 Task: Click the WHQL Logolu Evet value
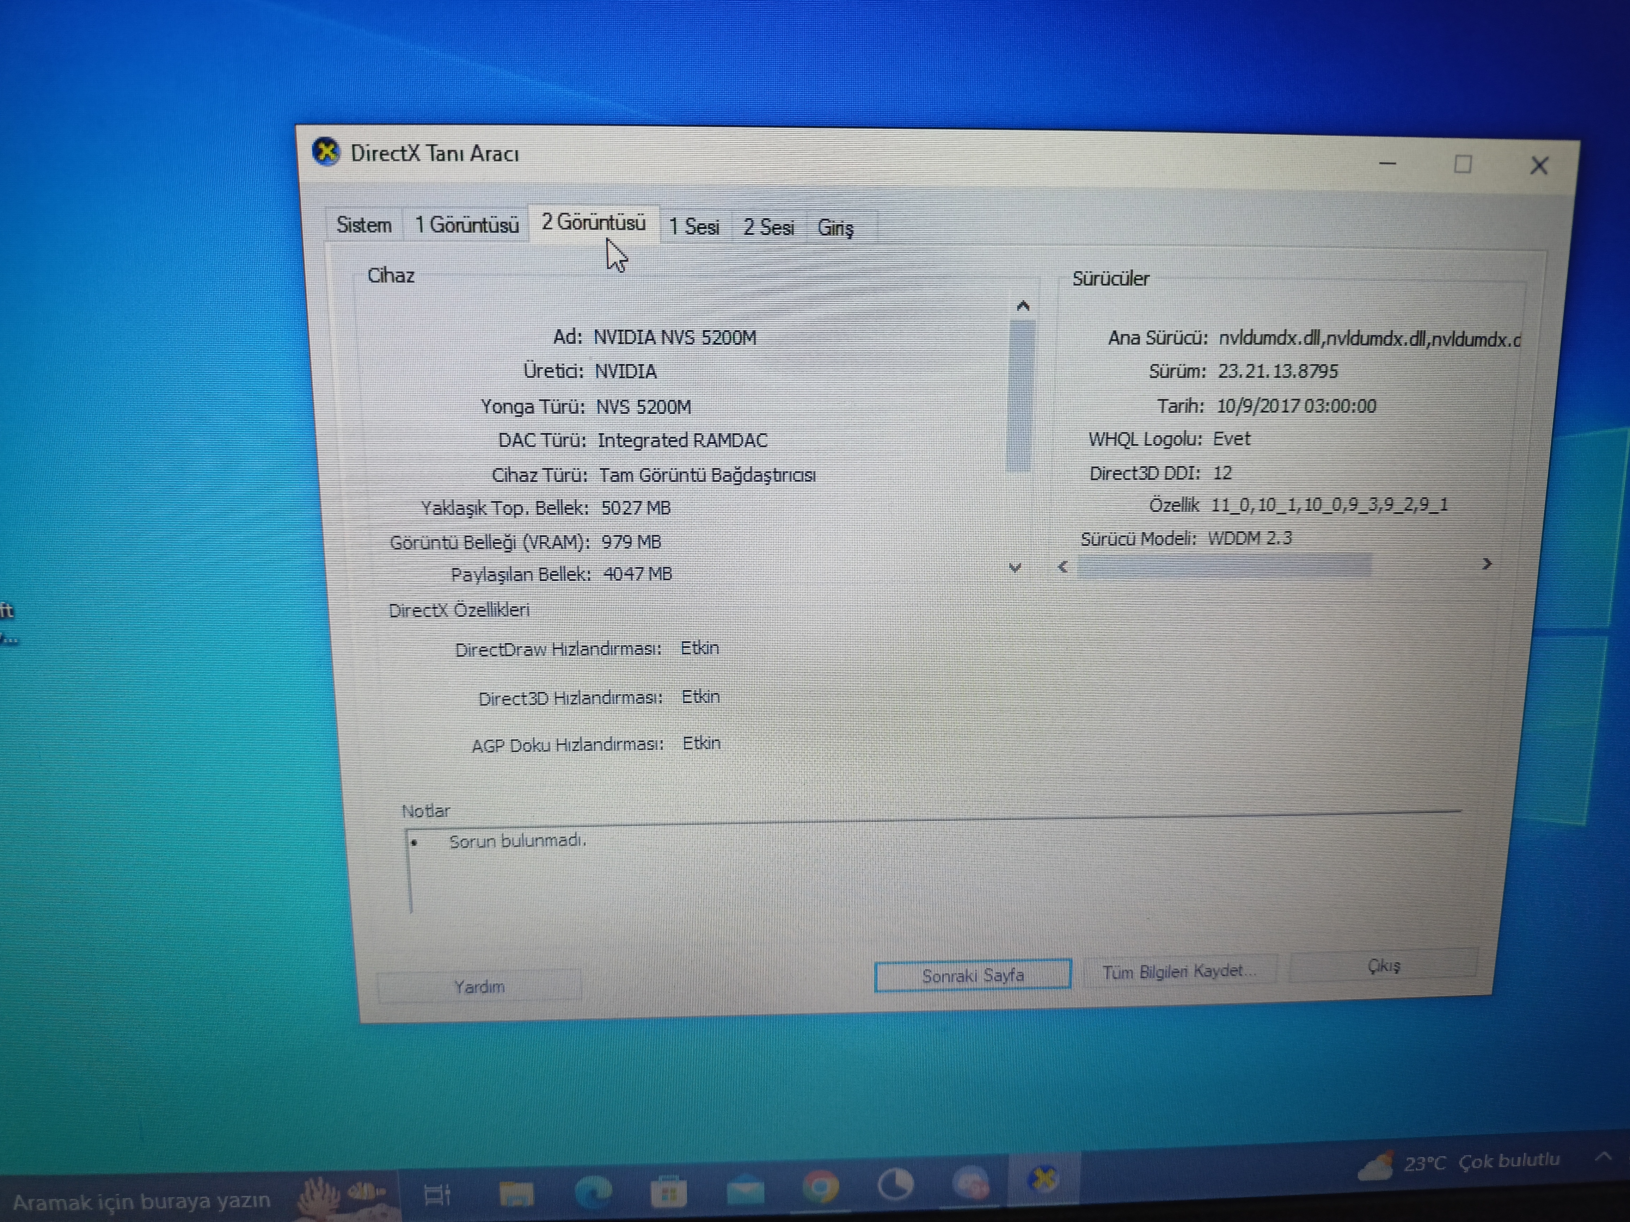1231,439
